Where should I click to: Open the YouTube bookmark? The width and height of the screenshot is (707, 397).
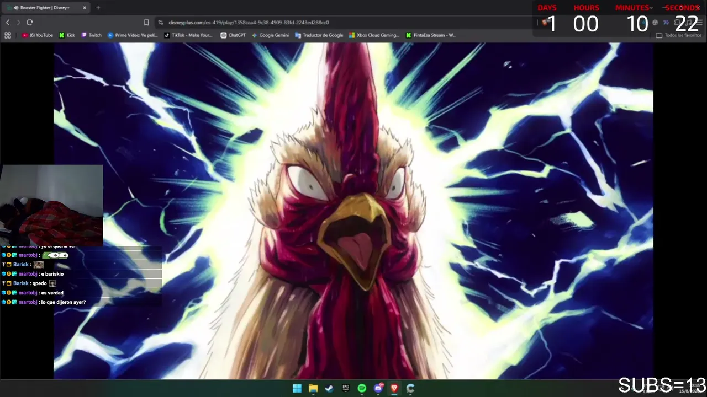38,35
